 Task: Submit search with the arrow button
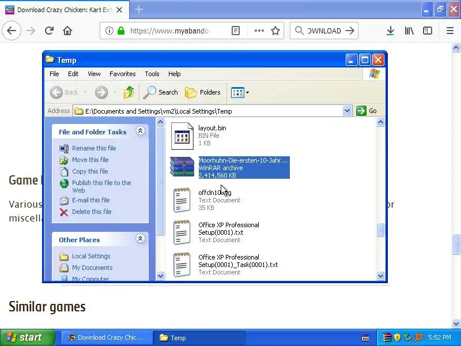coord(350,31)
